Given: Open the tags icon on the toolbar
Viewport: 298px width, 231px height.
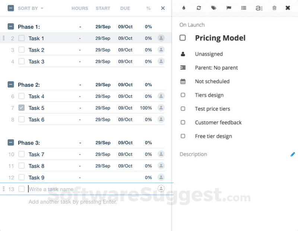Looking at the screenshot, I should point(214,7).
